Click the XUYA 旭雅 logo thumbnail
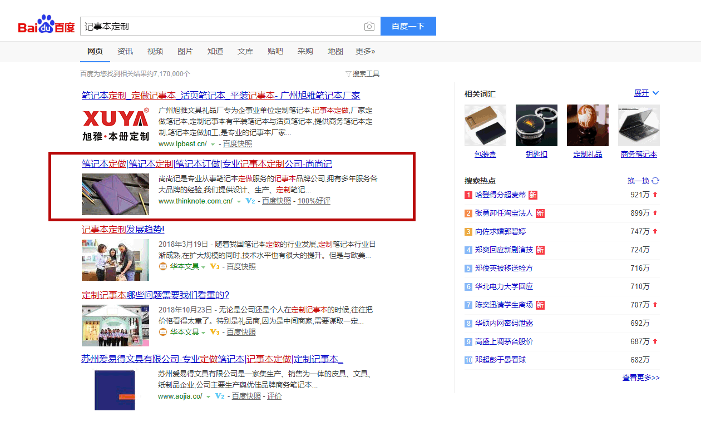The height and width of the screenshot is (432, 701). 115,125
